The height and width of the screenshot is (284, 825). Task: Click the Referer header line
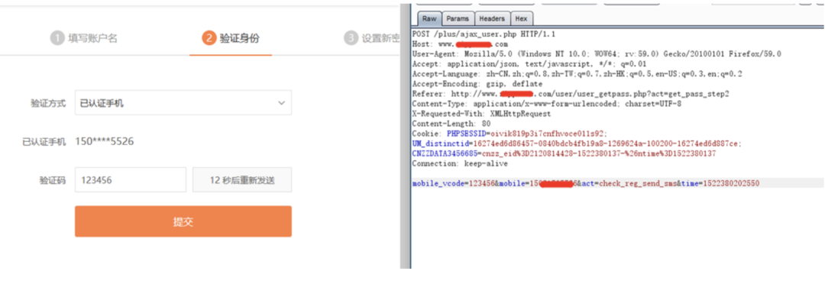(x=571, y=94)
